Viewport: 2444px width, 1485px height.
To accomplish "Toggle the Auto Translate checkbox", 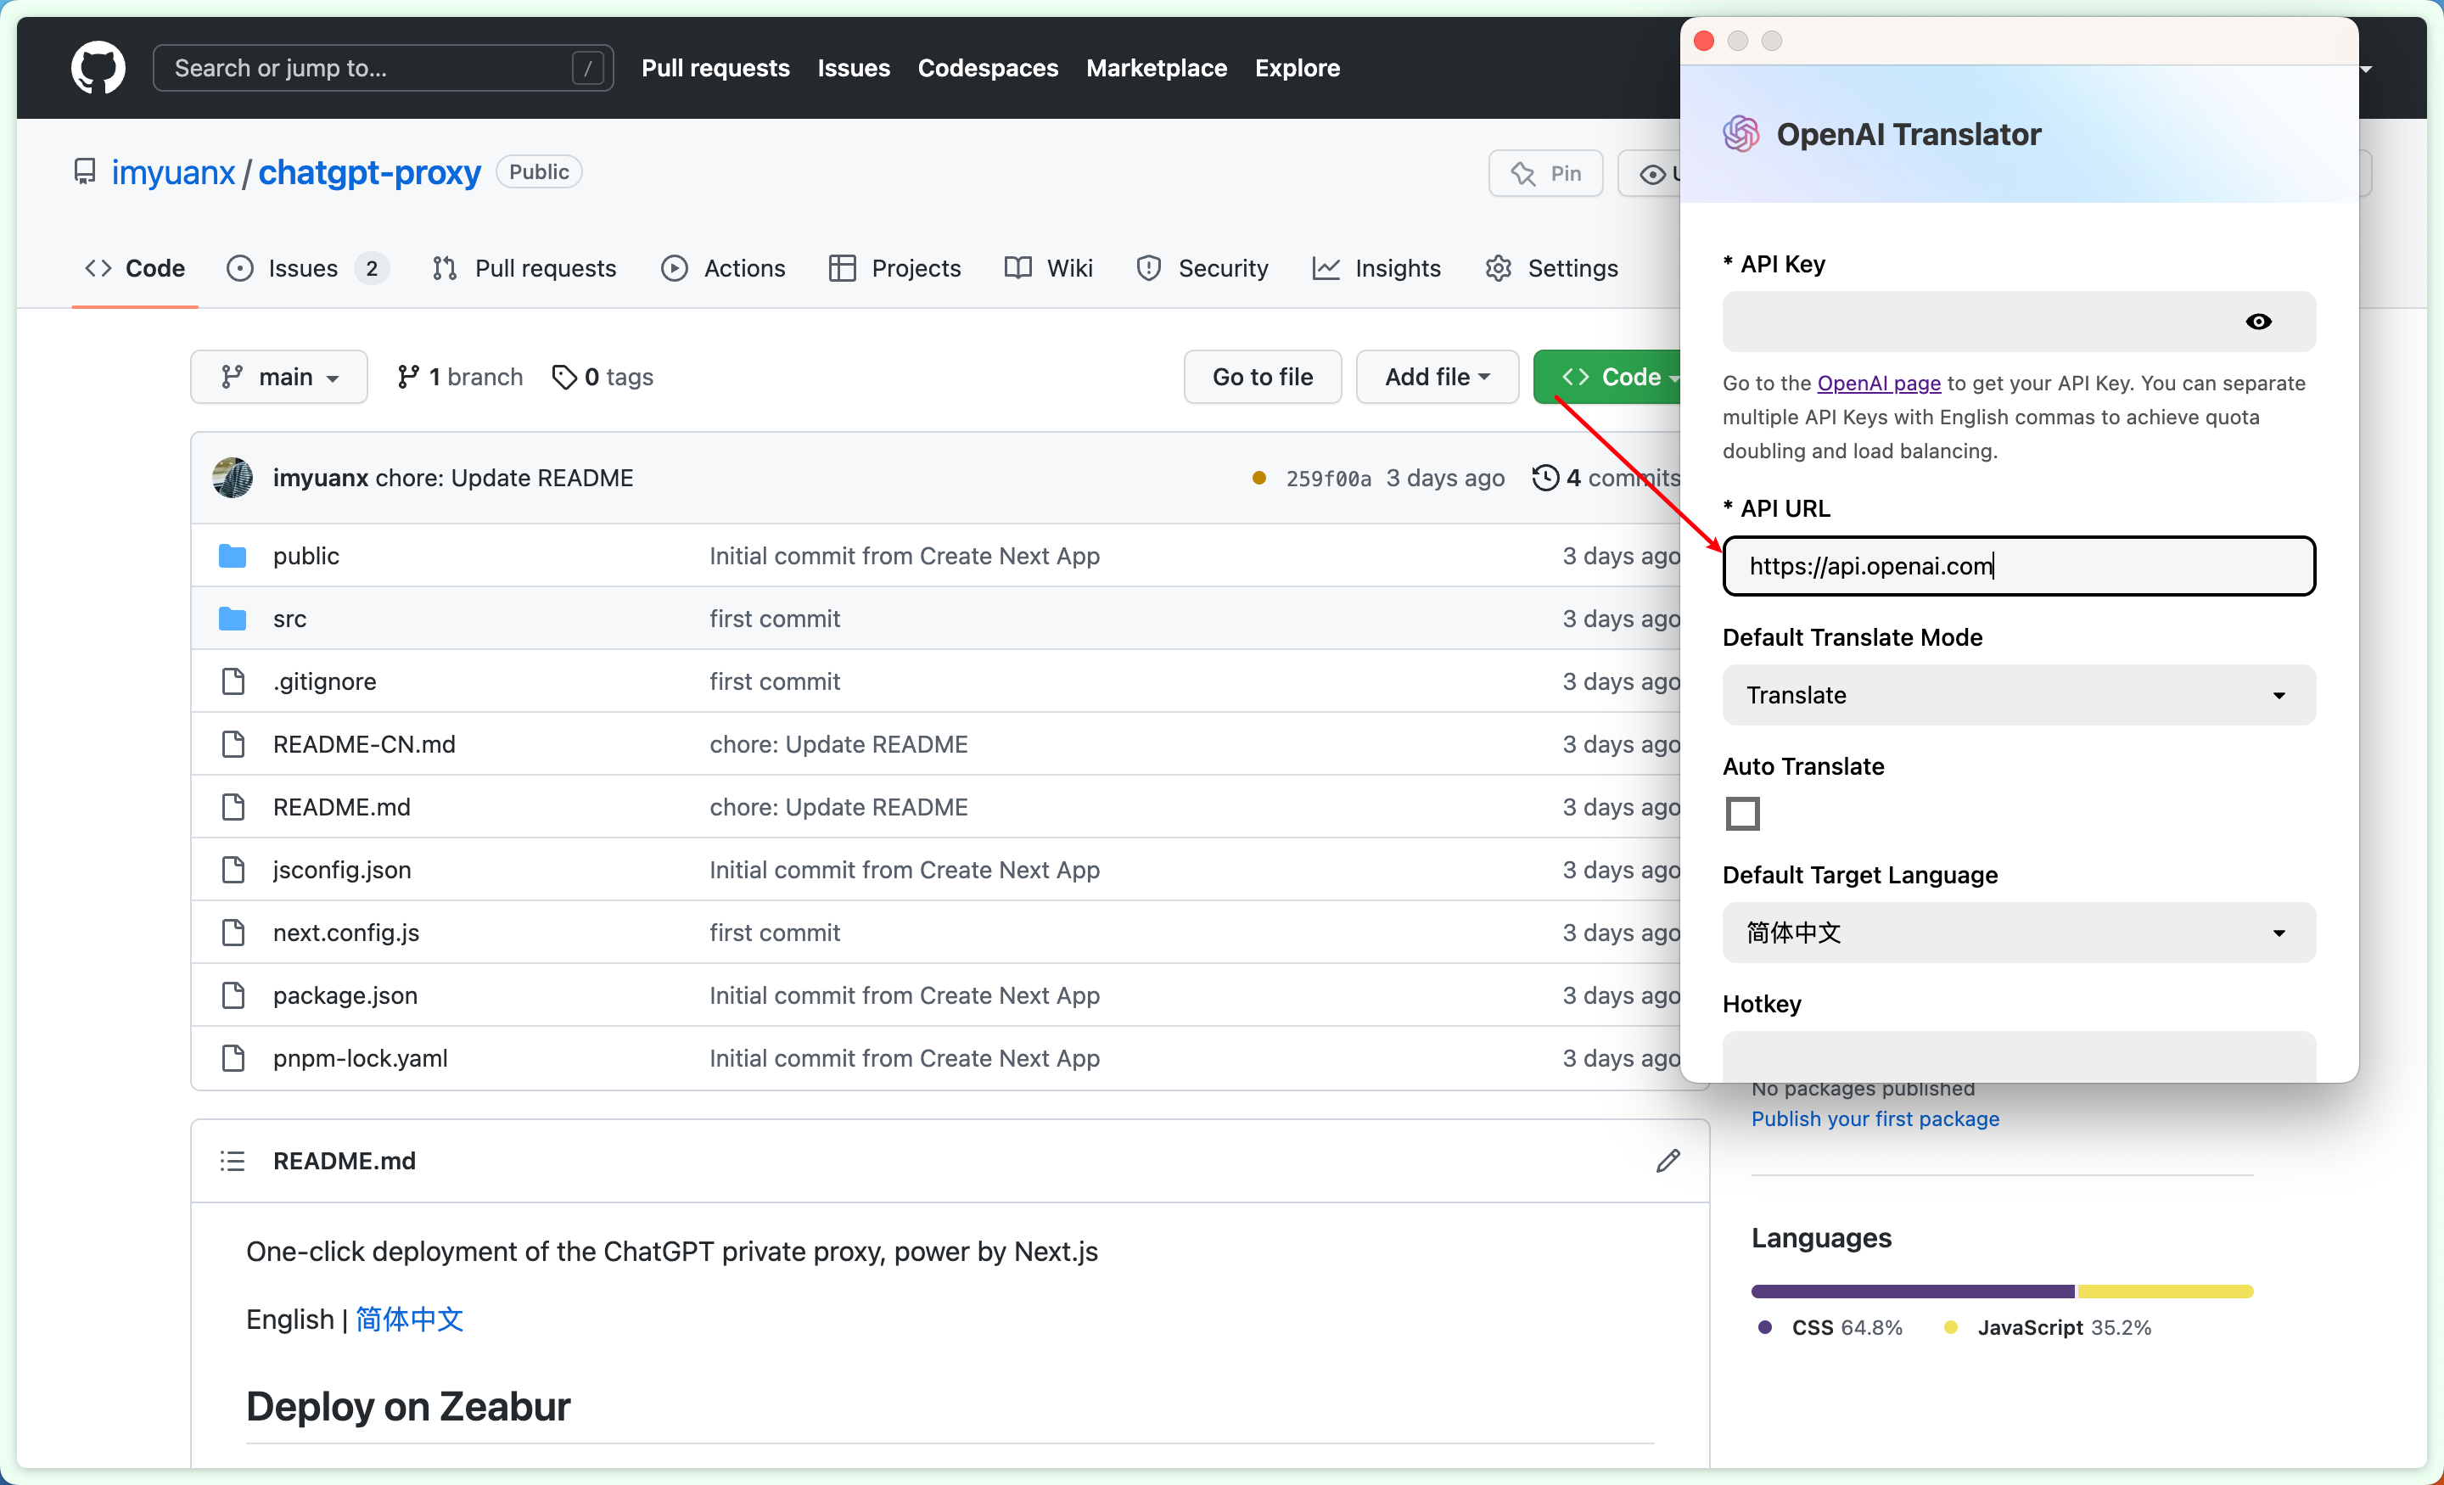I will click(x=1742, y=811).
